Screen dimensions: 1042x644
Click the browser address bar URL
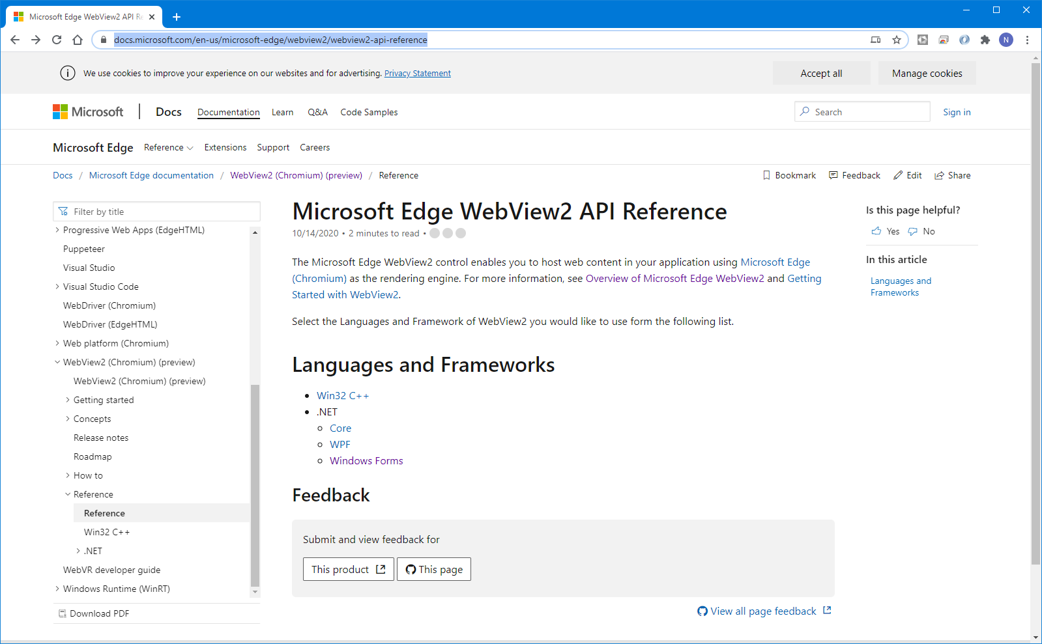tap(270, 40)
